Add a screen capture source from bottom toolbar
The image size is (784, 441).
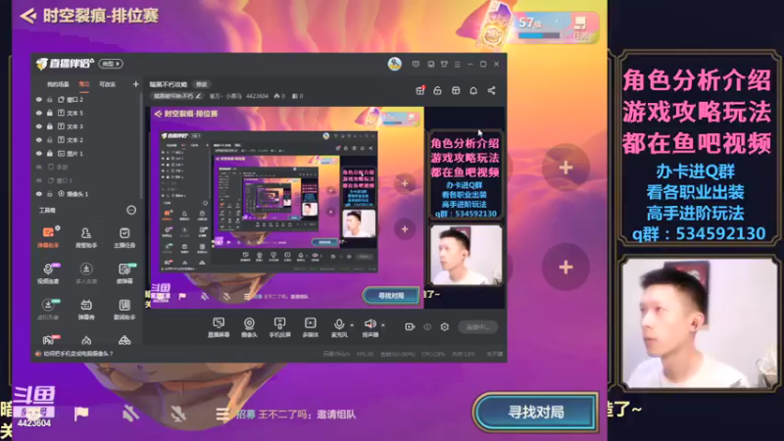219,327
